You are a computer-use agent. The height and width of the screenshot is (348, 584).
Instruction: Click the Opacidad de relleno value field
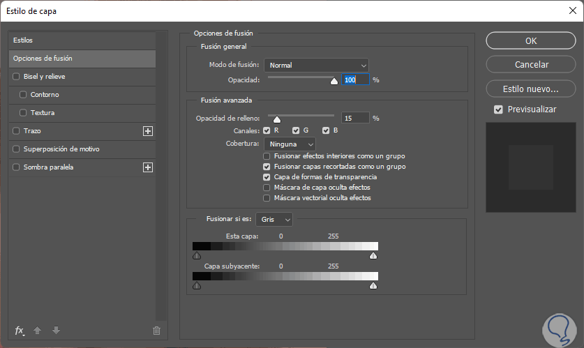pos(355,118)
